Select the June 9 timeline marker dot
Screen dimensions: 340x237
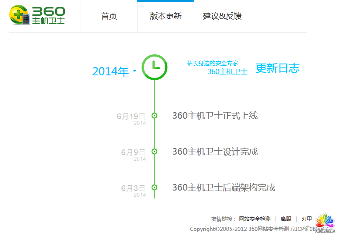(154, 152)
